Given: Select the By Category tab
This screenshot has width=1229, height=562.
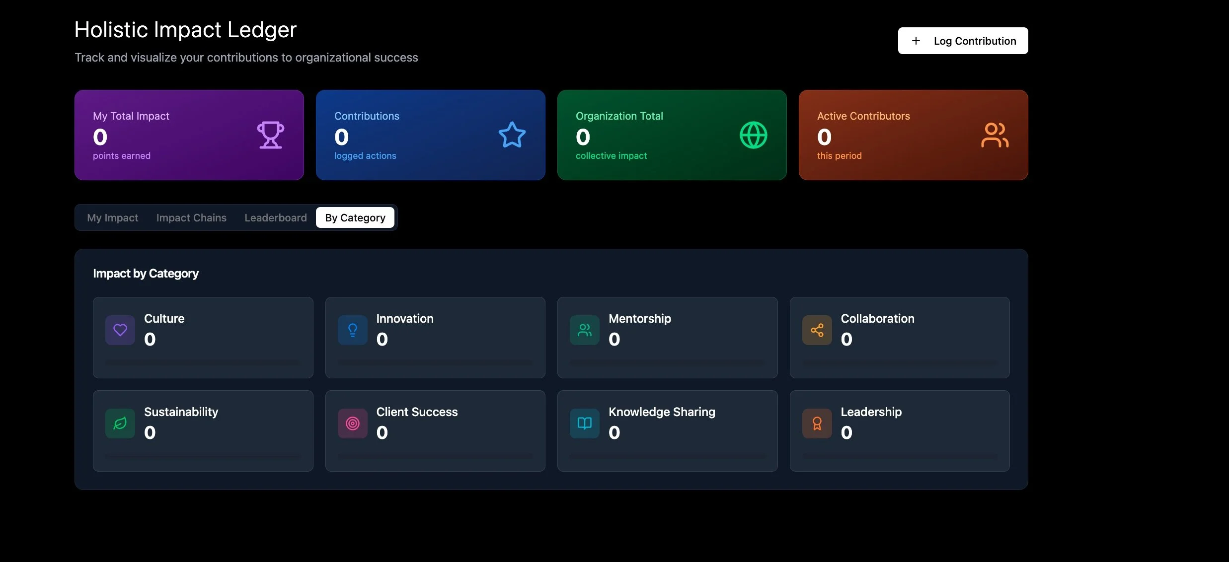Looking at the screenshot, I should (x=355, y=217).
